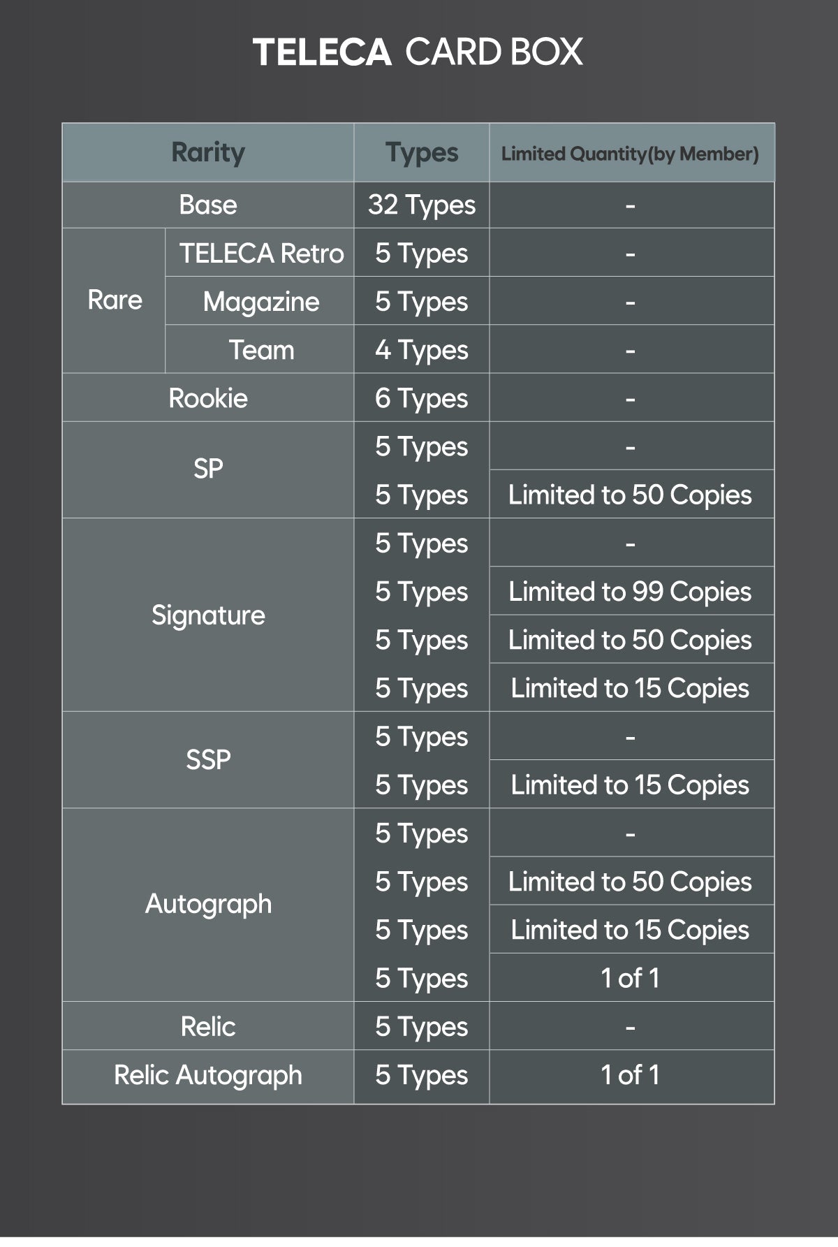
Task: Click 5 Types beside SP's Limited to 50 Copies
Action: click(x=422, y=495)
